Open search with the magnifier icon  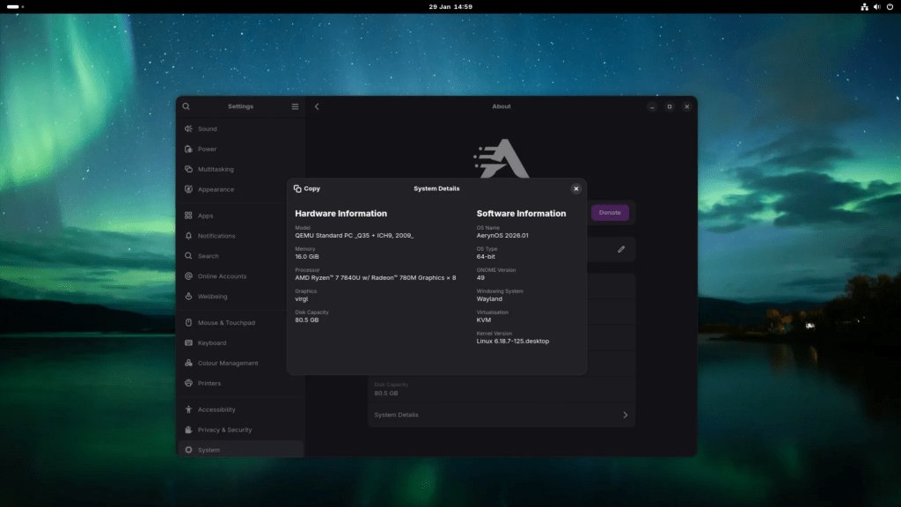tap(186, 106)
